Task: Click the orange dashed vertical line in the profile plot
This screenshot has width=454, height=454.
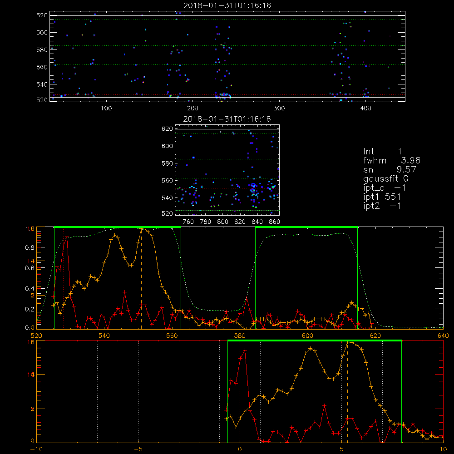Action: coord(141,279)
